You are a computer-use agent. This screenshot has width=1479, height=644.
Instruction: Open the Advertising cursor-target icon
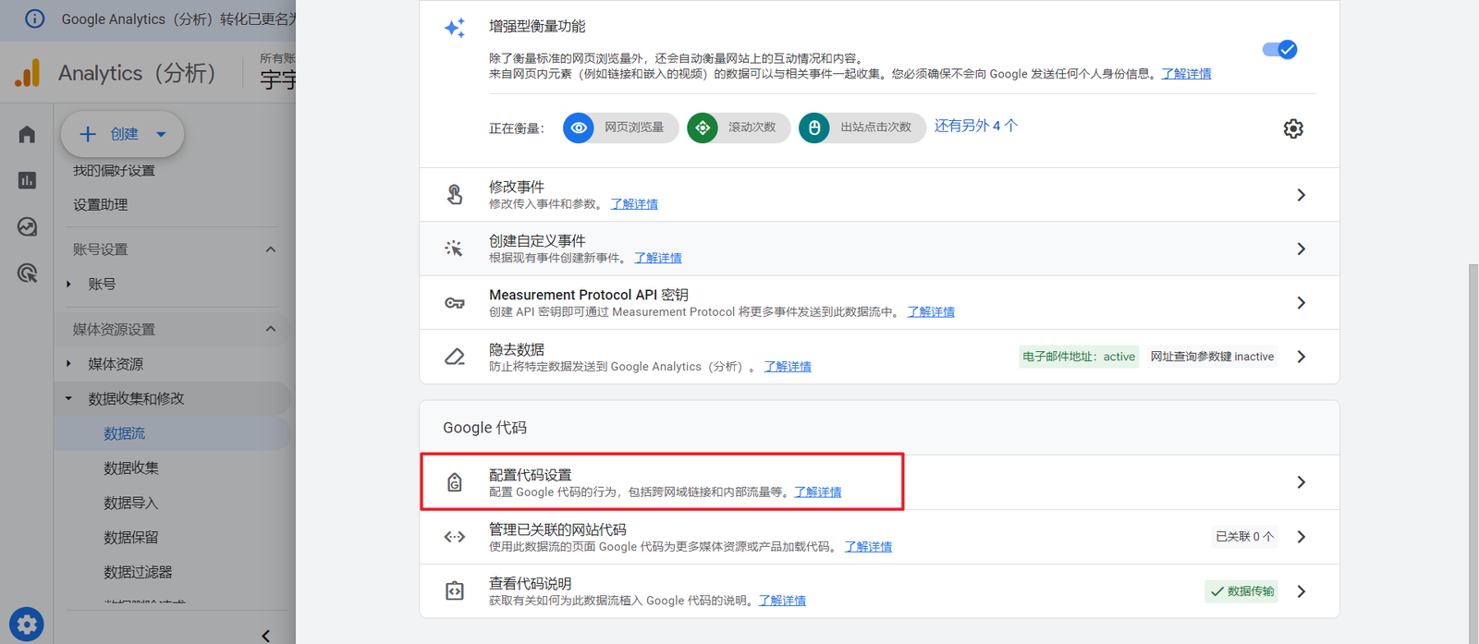tap(27, 273)
